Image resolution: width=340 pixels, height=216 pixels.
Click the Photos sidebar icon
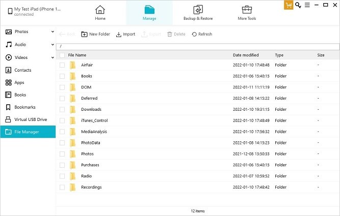(9, 32)
